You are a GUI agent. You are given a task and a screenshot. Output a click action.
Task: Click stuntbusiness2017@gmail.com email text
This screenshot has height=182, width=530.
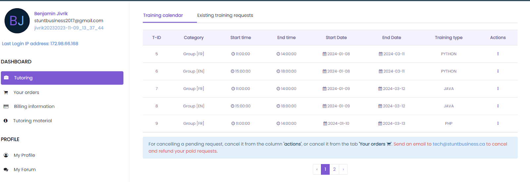tap(69, 21)
